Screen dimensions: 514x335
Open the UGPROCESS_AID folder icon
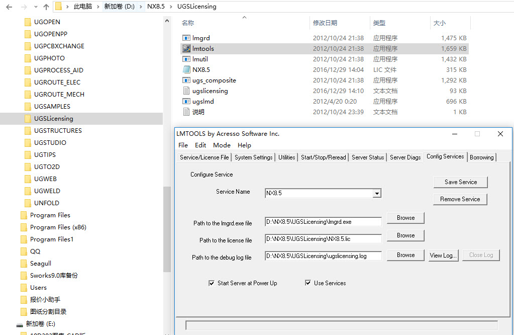(x=28, y=70)
